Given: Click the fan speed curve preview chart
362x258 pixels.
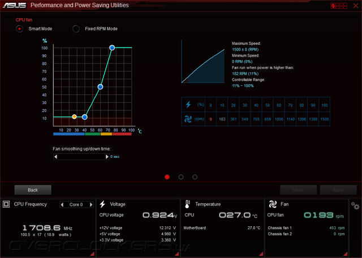Looking at the screenshot, I should click(203, 62).
